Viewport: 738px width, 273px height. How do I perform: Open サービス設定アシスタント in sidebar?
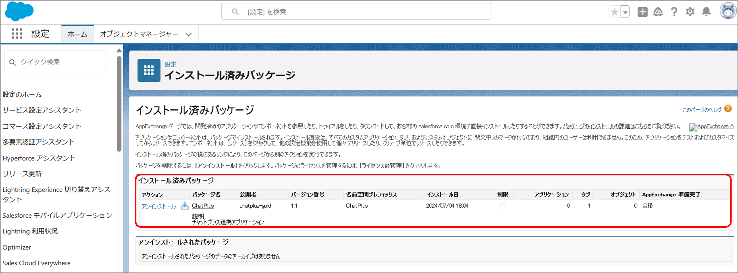[x=42, y=110]
